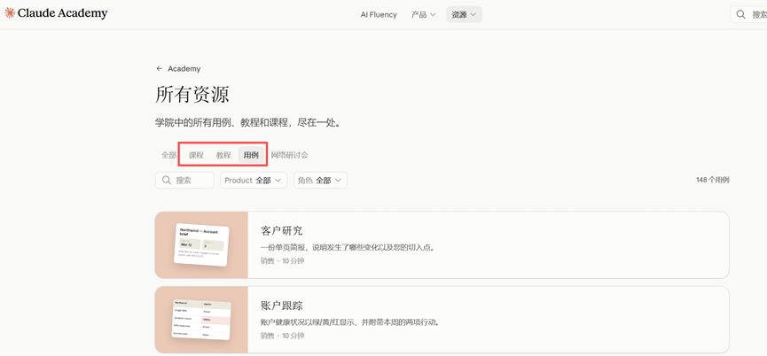Click the magnifier icon in filter search

167,180
